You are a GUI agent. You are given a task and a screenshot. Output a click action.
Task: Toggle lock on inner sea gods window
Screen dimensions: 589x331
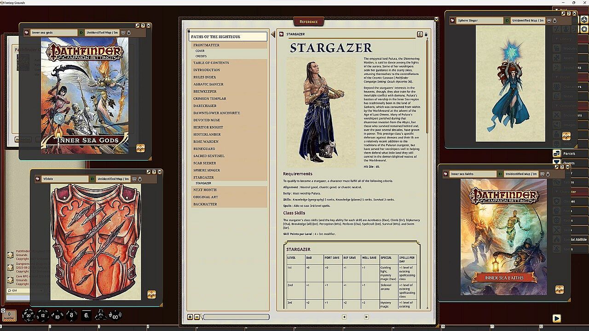tap(128, 33)
